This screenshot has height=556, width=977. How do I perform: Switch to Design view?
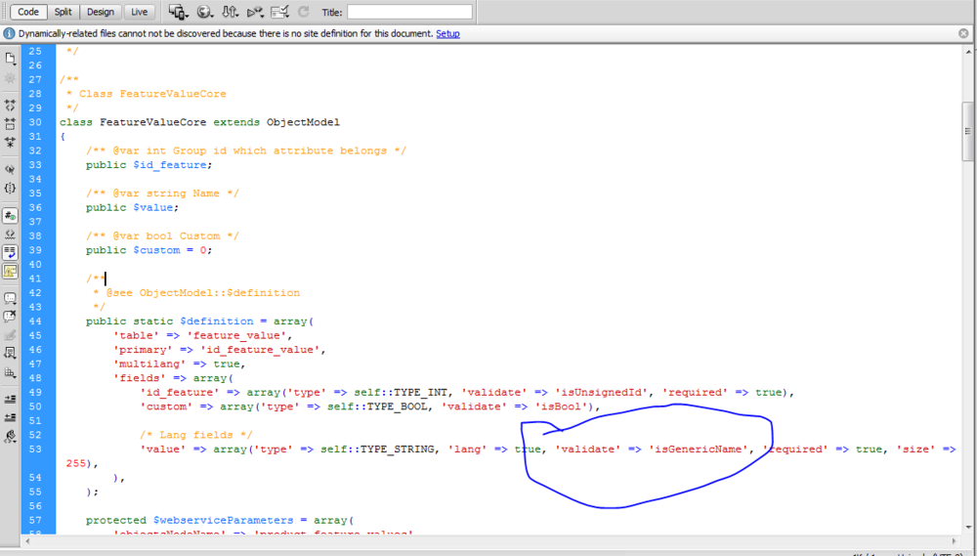tap(101, 12)
